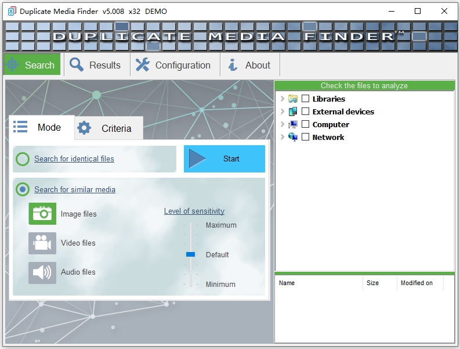This screenshot has width=460, height=349.
Task: Expand the Computer tree node
Action: (282, 124)
